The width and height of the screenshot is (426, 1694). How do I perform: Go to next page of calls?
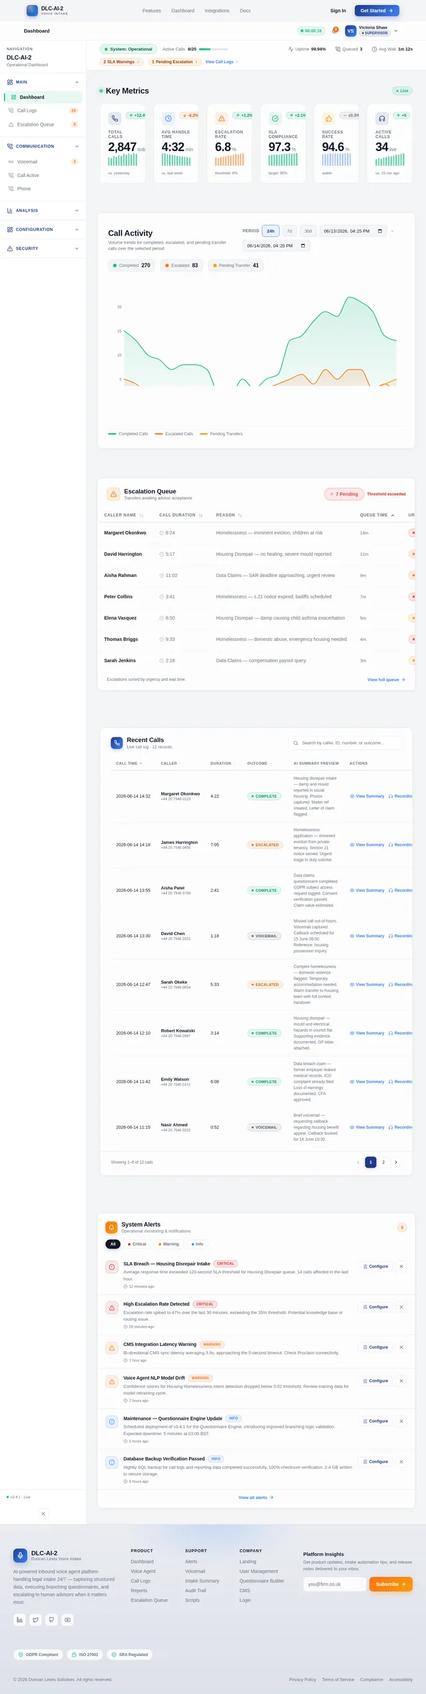click(x=396, y=1162)
